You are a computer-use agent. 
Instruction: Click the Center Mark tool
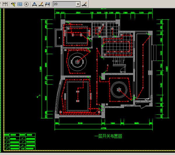coord(27,4)
